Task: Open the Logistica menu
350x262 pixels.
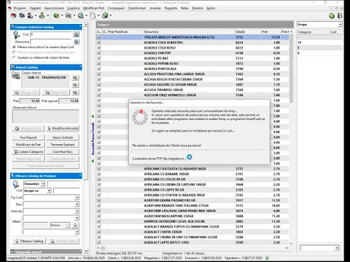Action: click(74, 8)
